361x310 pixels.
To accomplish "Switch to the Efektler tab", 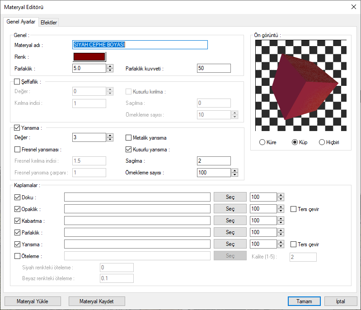I will coord(49,22).
